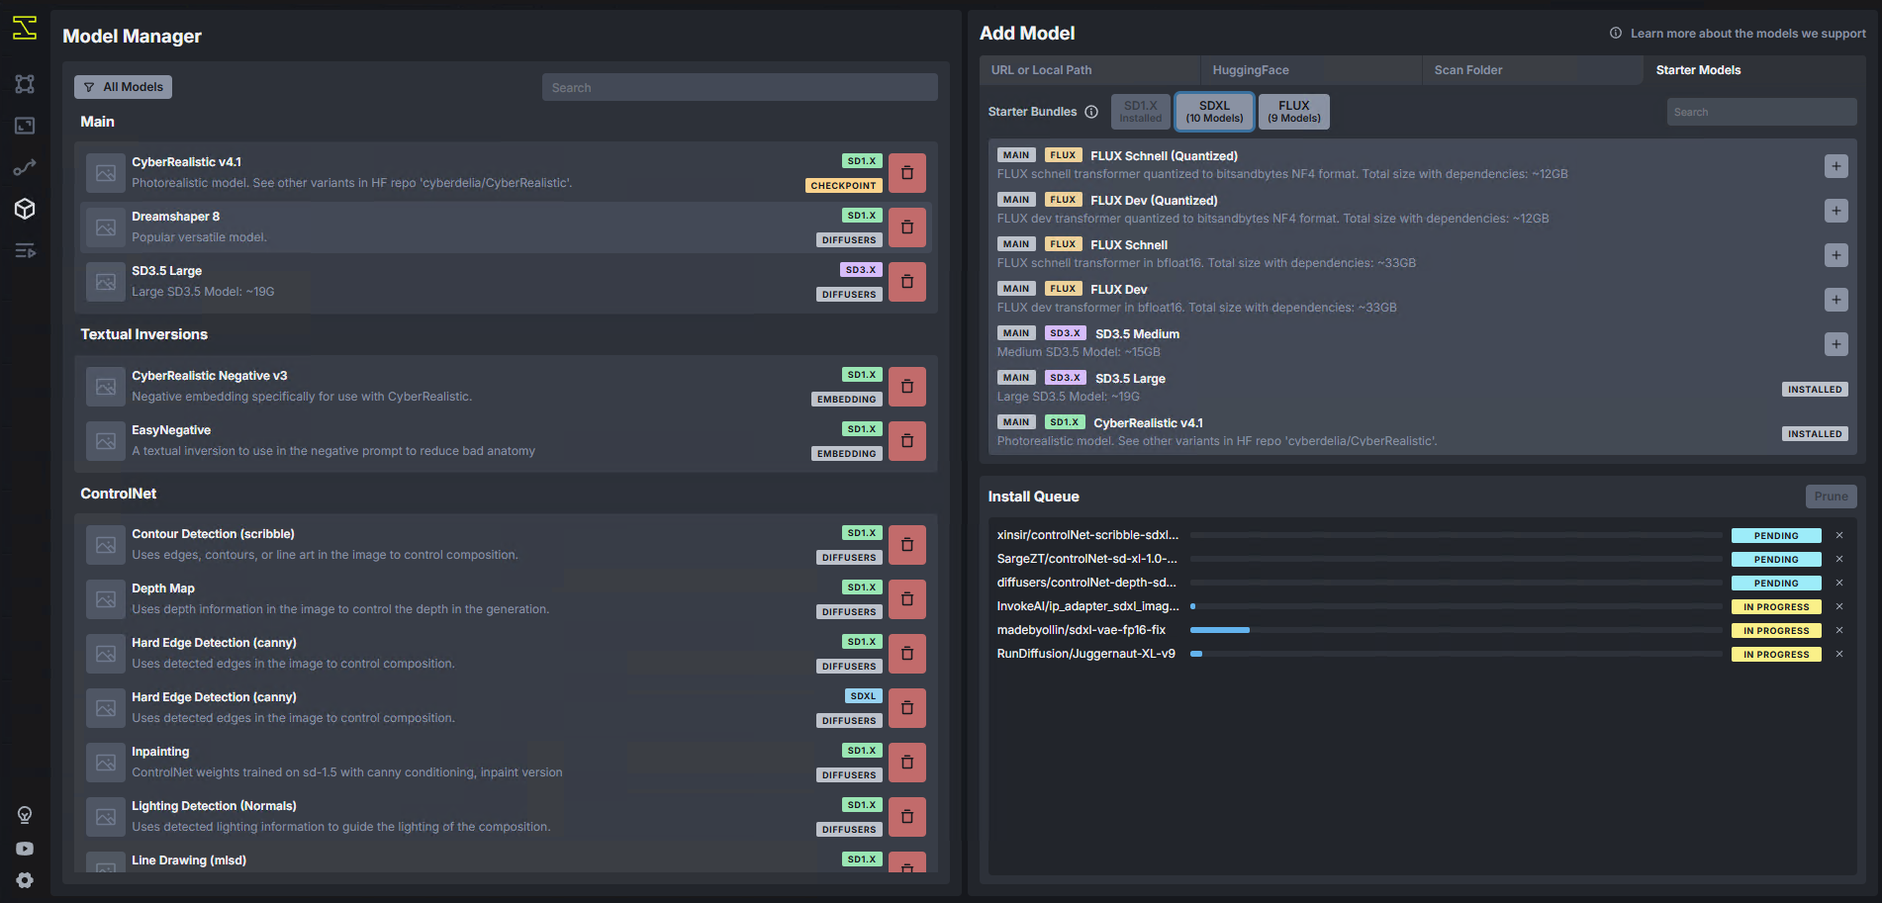The width and height of the screenshot is (1882, 903).
Task: Click InvokeAI/ip_adapter_sdxl progress bar
Action: pos(1456,606)
